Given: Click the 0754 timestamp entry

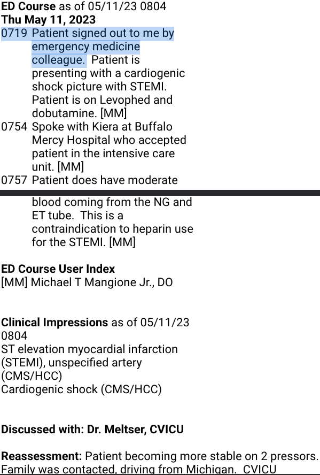Looking at the screenshot, I should tap(14, 127).
